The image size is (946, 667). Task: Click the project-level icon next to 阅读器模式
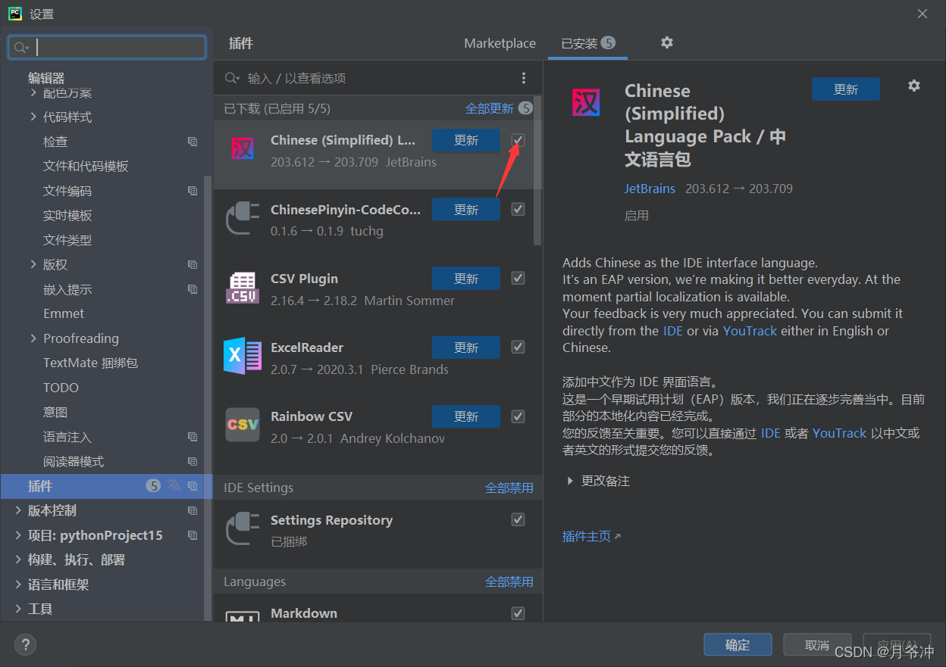pos(193,461)
